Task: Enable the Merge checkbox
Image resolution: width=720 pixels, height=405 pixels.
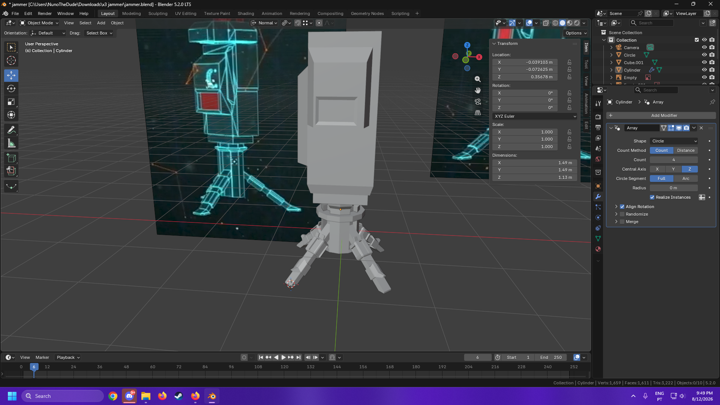Action: pos(622,222)
